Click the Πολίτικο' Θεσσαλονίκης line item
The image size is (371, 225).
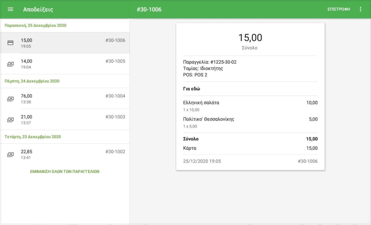pyautogui.click(x=209, y=119)
